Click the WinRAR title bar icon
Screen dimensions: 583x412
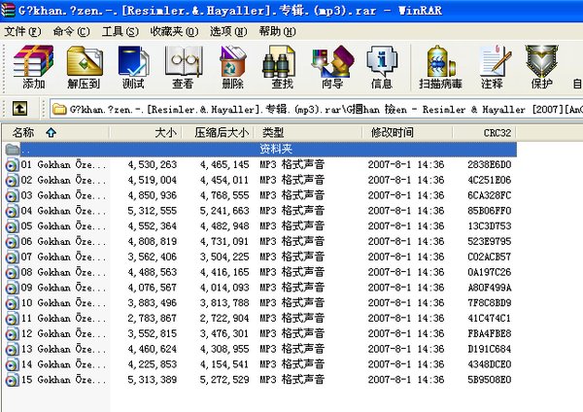coord(8,10)
